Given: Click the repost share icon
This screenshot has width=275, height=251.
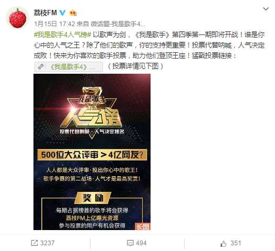Looking at the screenshot, I should [x=34, y=243].
